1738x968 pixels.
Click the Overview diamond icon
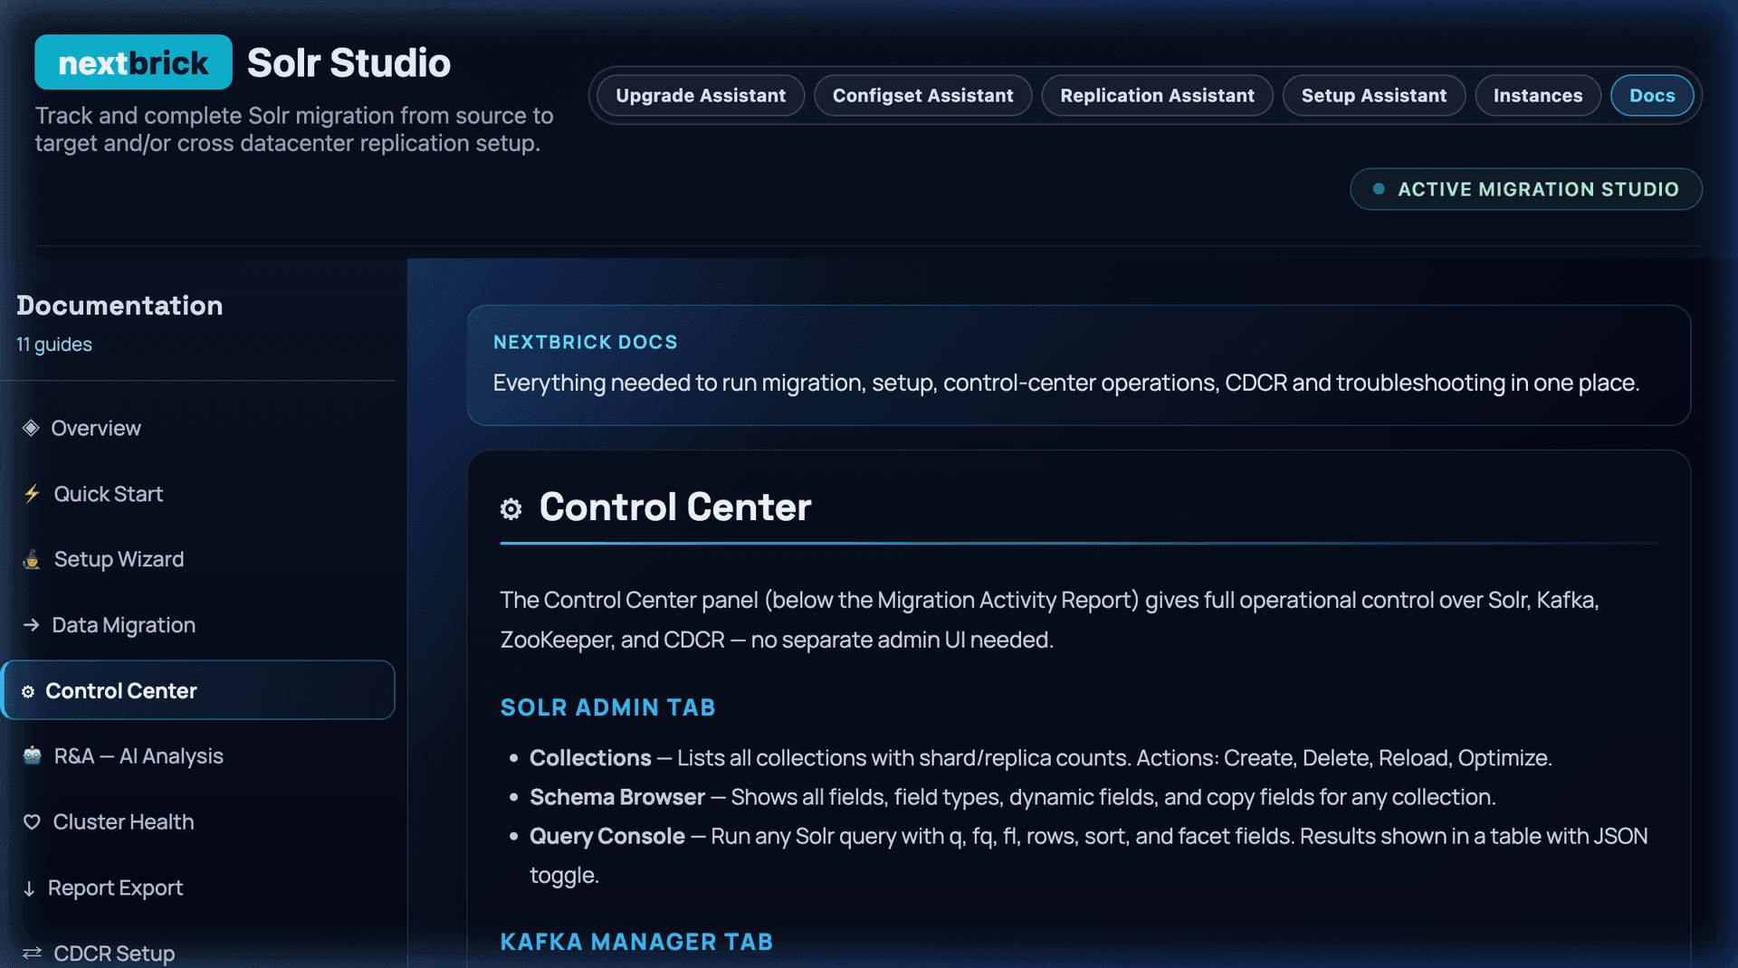[31, 428]
